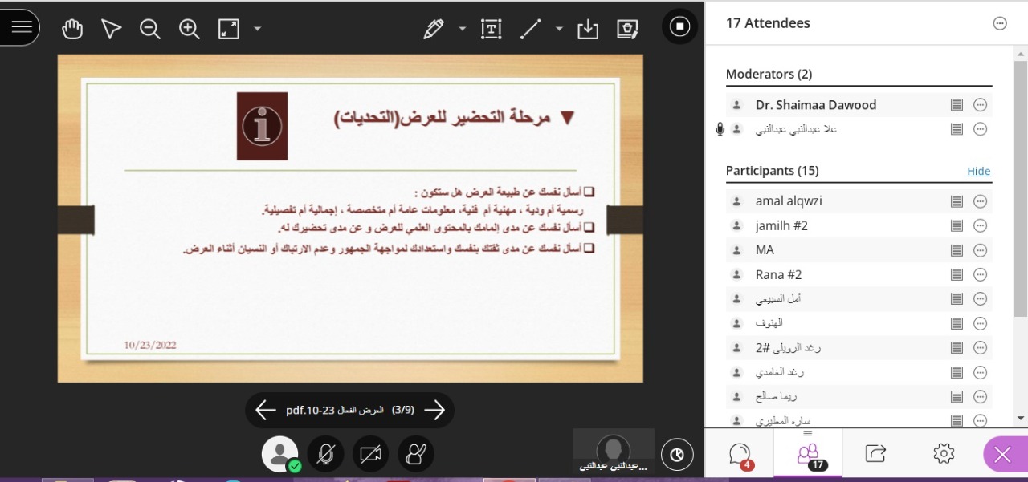1028x482 pixels.
Task: Open line shape options dropdown arrow
Action: [559, 29]
